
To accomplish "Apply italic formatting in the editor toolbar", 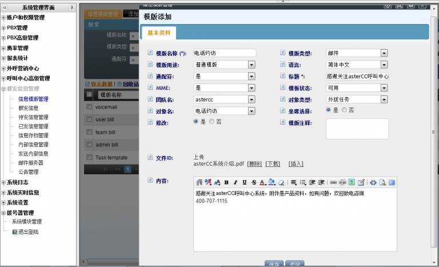I will pyautogui.click(x=236, y=182).
